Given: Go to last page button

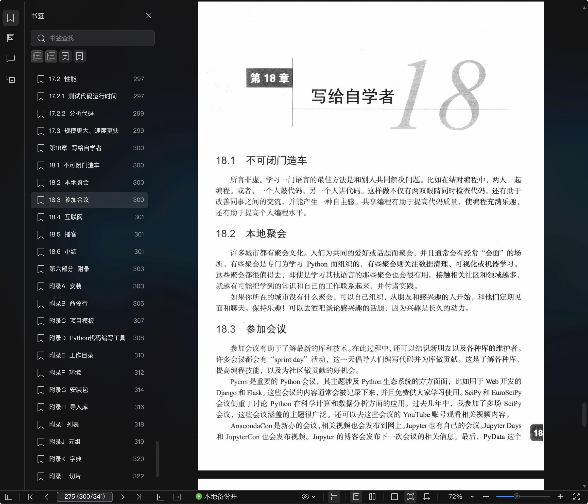Looking at the screenshot, I should pos(139,497).
